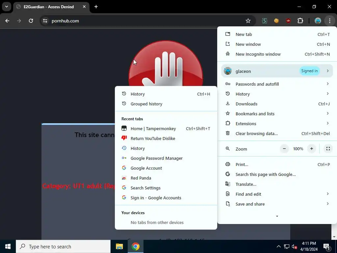Open the tab search dropdown arrow
337x253 pixels.
pos(7,7)
